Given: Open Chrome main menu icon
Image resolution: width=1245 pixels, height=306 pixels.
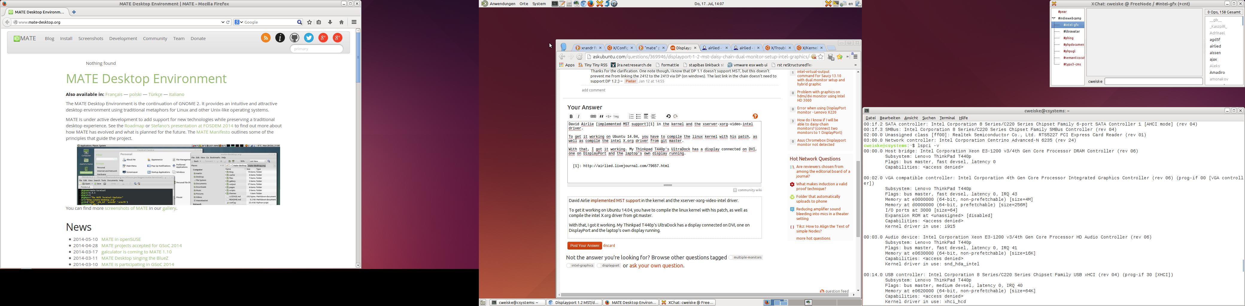Looking at the screenshot, I should coord(855,57).
